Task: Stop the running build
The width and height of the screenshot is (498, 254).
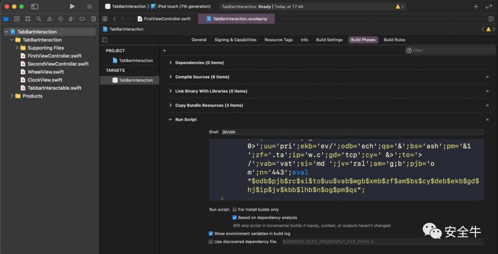Action: tap(89, 6)
